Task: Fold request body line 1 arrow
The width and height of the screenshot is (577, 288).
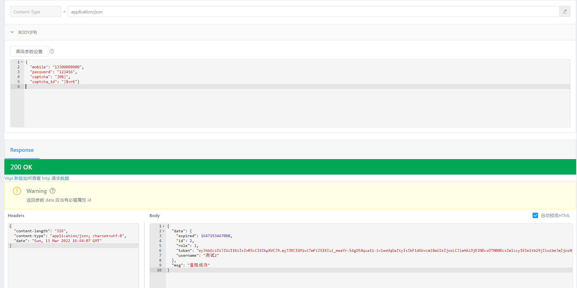Action: [22, 62]
